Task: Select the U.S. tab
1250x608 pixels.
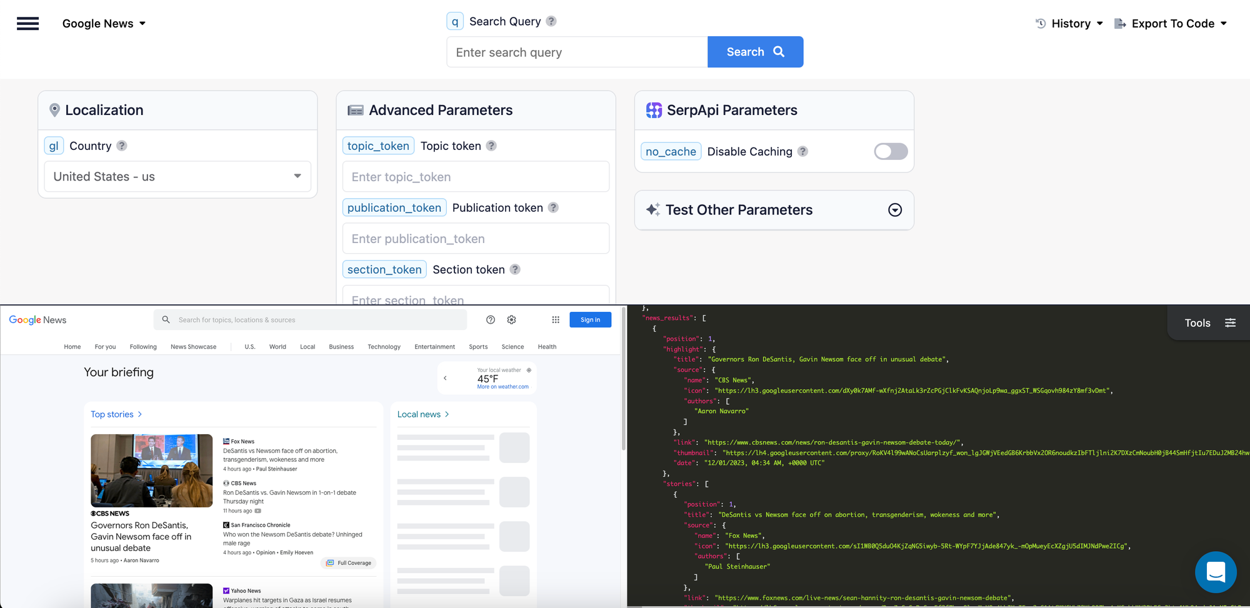Action: click(x=250, y=347)
